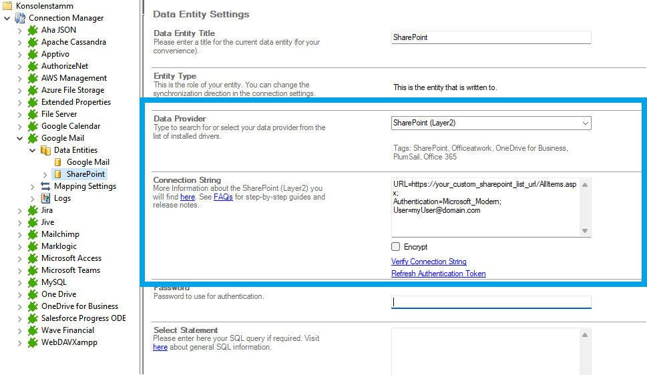
Task: Expand the Mapping Settings node
Action: pos(32,186)
